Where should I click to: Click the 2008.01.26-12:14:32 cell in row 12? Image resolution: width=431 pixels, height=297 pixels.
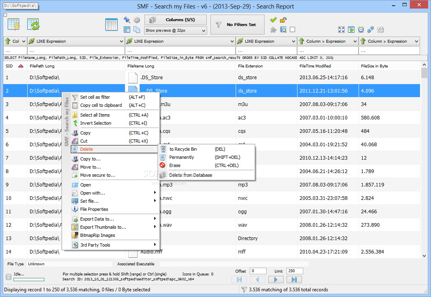pos(328,225)
